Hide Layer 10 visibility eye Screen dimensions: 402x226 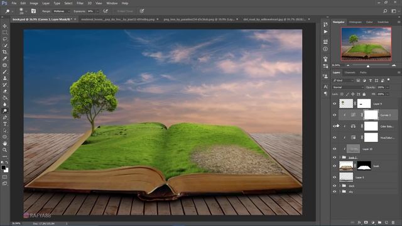334,149
